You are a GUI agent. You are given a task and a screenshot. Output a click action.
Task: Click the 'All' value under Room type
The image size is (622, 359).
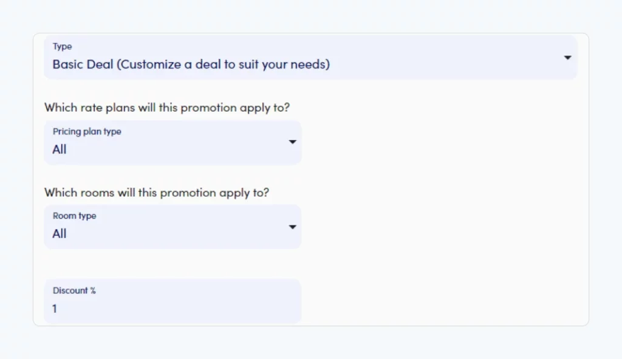pyautogui.click(x=60, y=234)
